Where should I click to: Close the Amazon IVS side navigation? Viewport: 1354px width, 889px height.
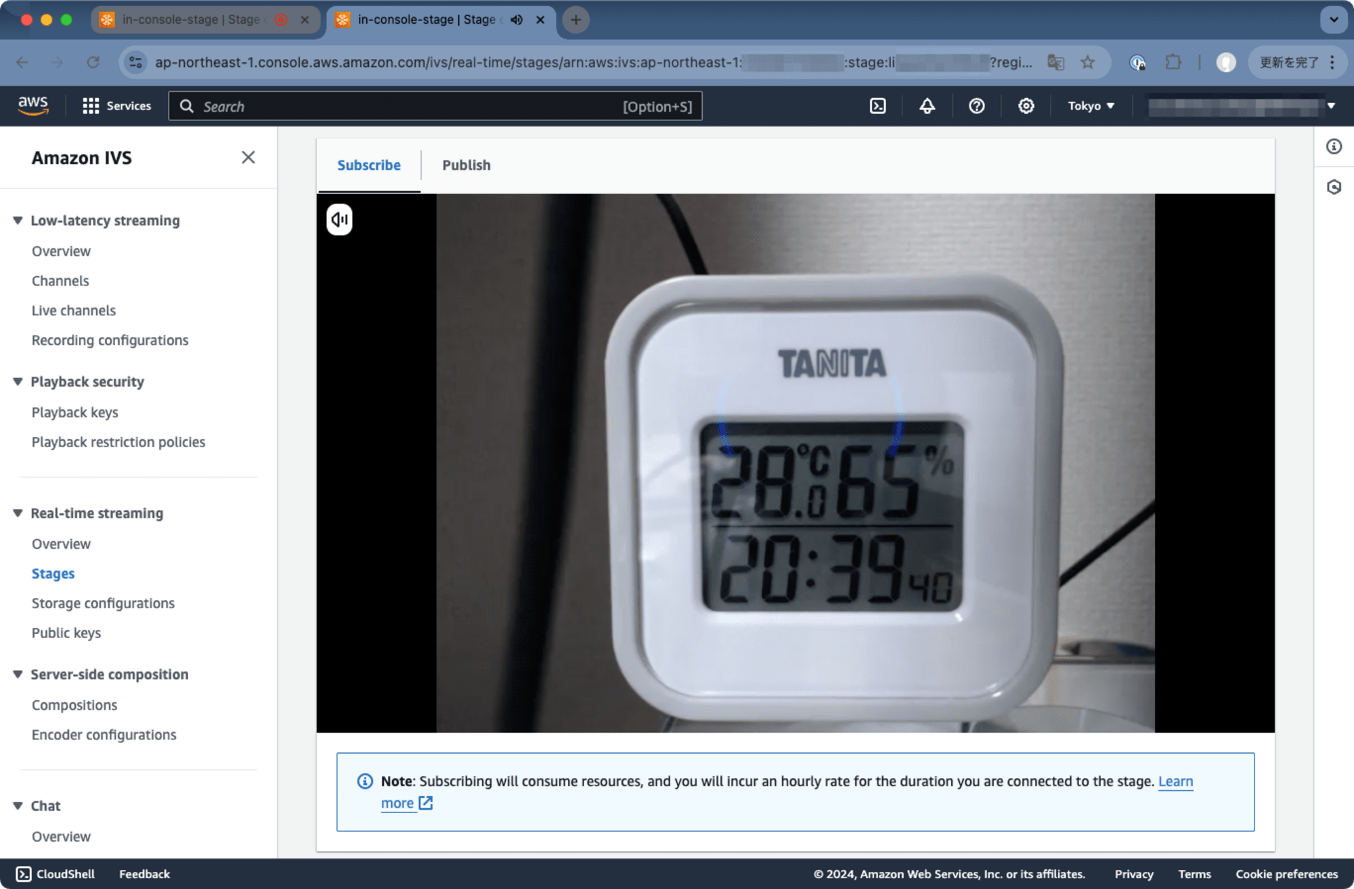(x=248, y=158)
